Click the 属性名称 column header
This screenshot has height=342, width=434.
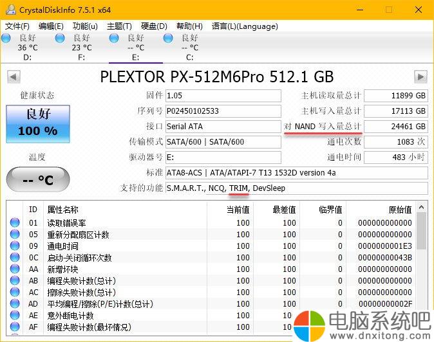[125, 210]
